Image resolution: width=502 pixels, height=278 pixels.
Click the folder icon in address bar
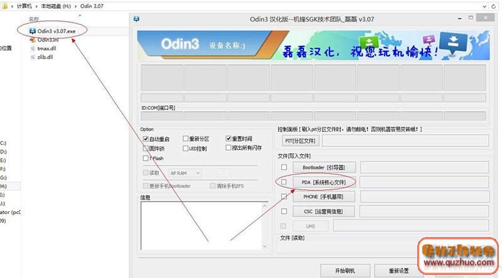[x=4, y=6]
